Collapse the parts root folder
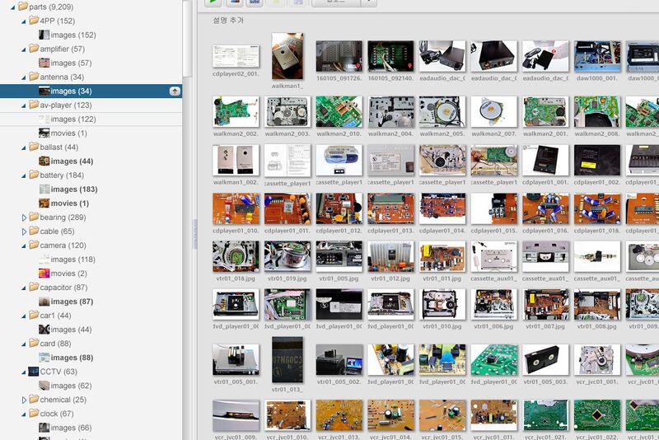The width and height of the screenshot is (659, 440). [x=12, y=7]
